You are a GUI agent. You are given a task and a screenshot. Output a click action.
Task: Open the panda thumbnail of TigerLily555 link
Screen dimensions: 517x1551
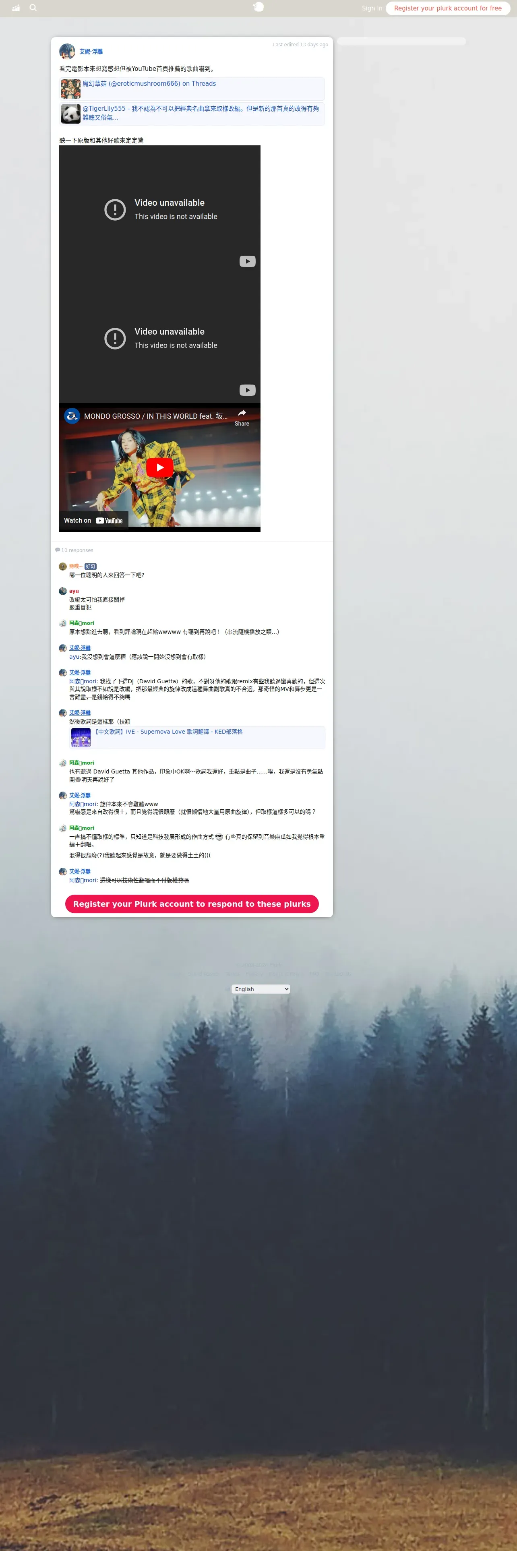point(70,114)
